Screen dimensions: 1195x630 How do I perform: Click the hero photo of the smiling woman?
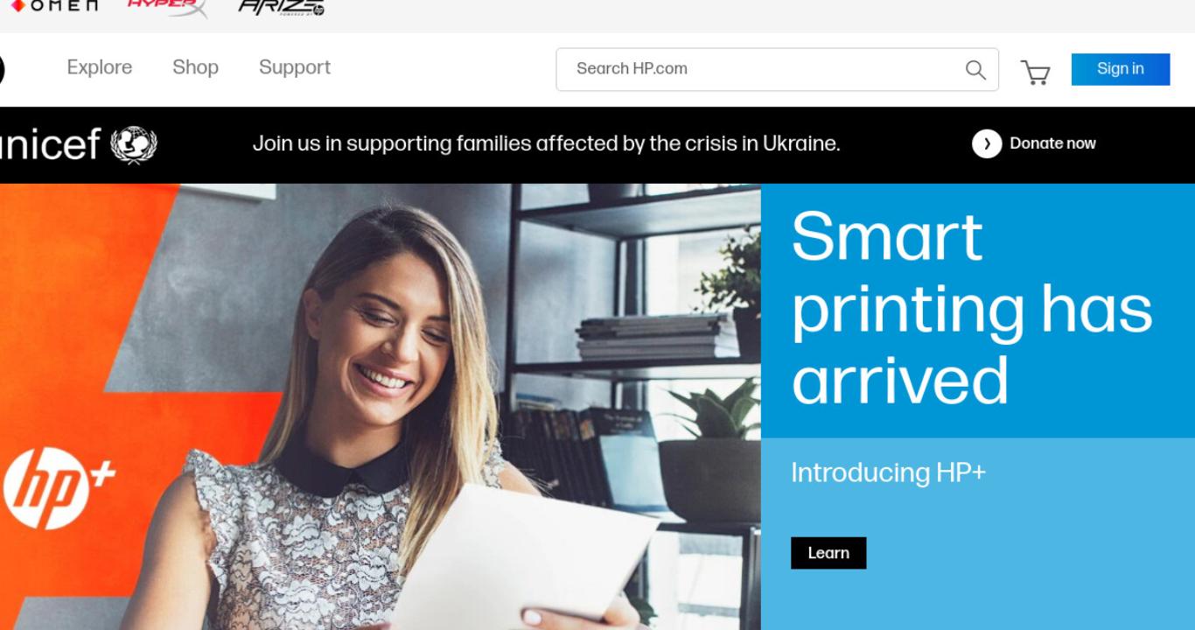click(x=381, y=407)
